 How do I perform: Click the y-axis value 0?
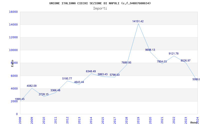click(x=17, y=114)
